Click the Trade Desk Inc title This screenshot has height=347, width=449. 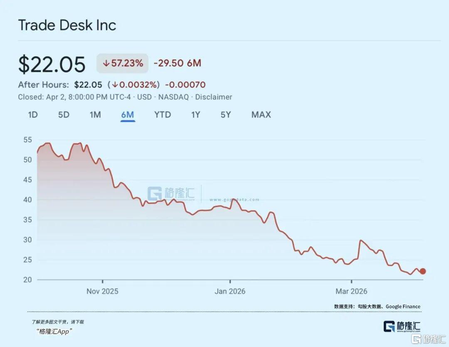67,25
